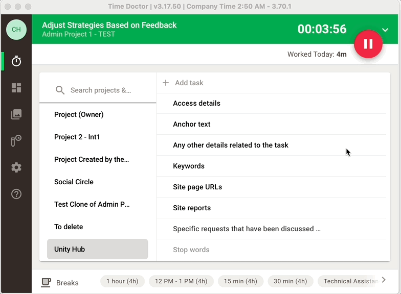Open the screenshots gallery icon
Viewport: 401px width, 294px height.
16,114
